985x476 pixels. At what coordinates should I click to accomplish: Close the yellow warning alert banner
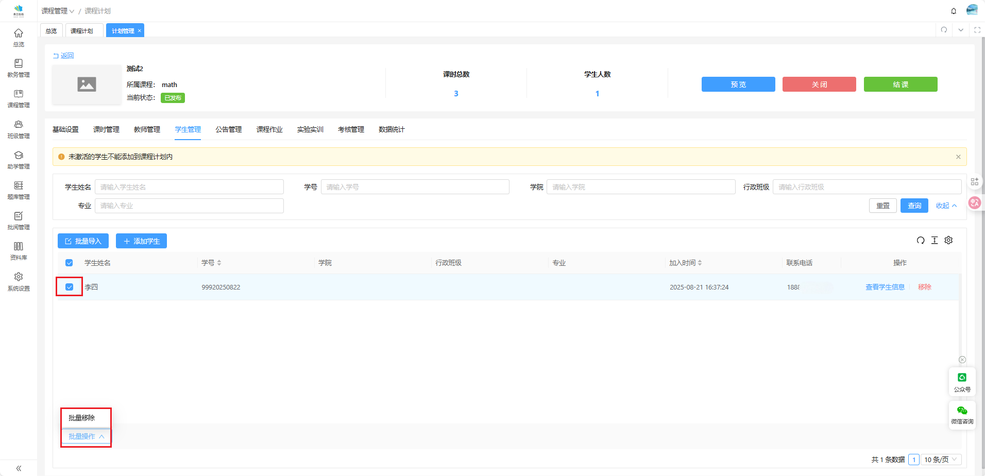coord(958,157)
